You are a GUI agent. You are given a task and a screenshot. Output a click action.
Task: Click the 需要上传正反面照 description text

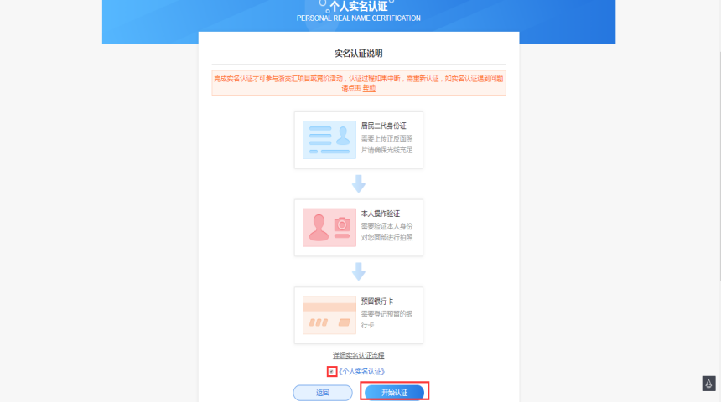386,139
